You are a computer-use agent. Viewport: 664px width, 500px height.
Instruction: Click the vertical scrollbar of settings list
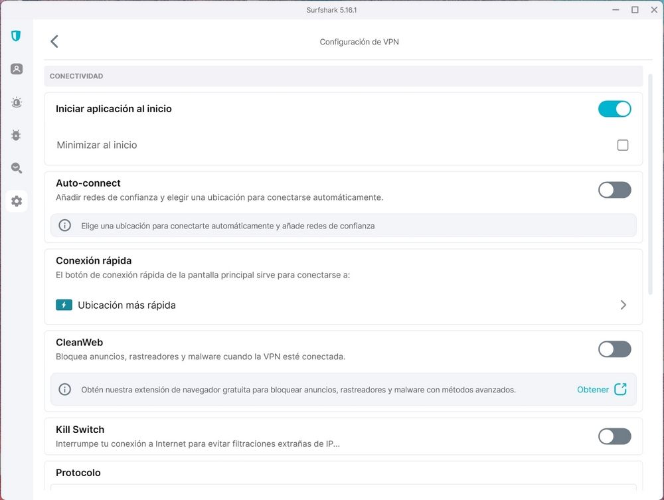pyautogui.click(x=651, y=184)
